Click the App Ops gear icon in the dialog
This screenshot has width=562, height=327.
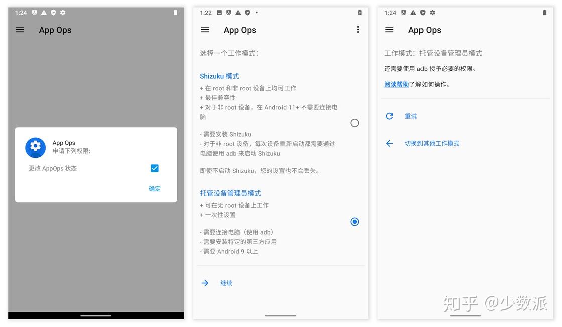pos(35,147)
